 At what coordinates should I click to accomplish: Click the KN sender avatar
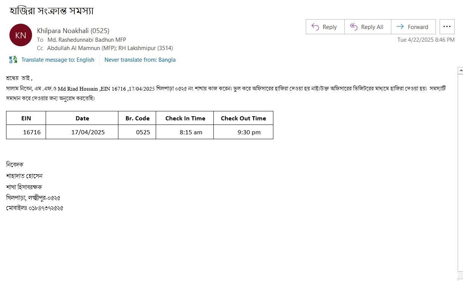click(21, 35)
